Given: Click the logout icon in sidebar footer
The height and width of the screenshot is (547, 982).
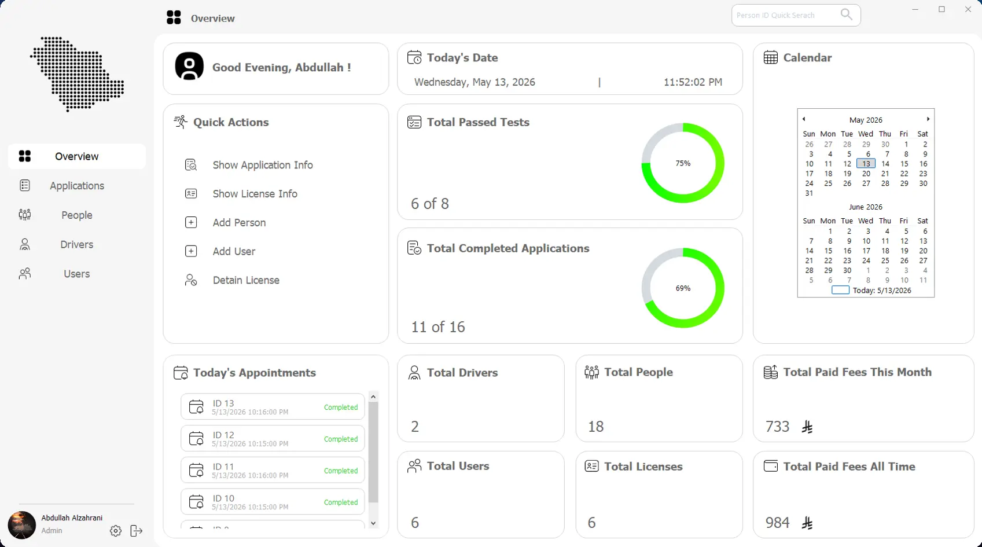Looking at the screenshot, I should (x=137, y=531).
